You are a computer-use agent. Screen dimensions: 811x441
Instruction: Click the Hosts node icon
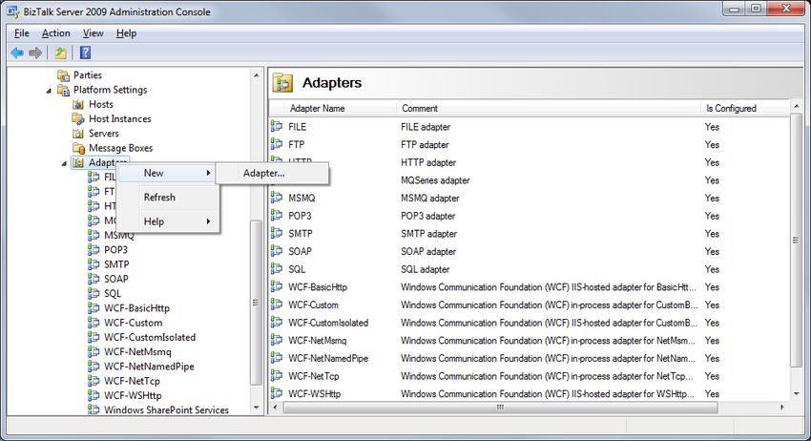pyautogui.click(x=78, y=105)
